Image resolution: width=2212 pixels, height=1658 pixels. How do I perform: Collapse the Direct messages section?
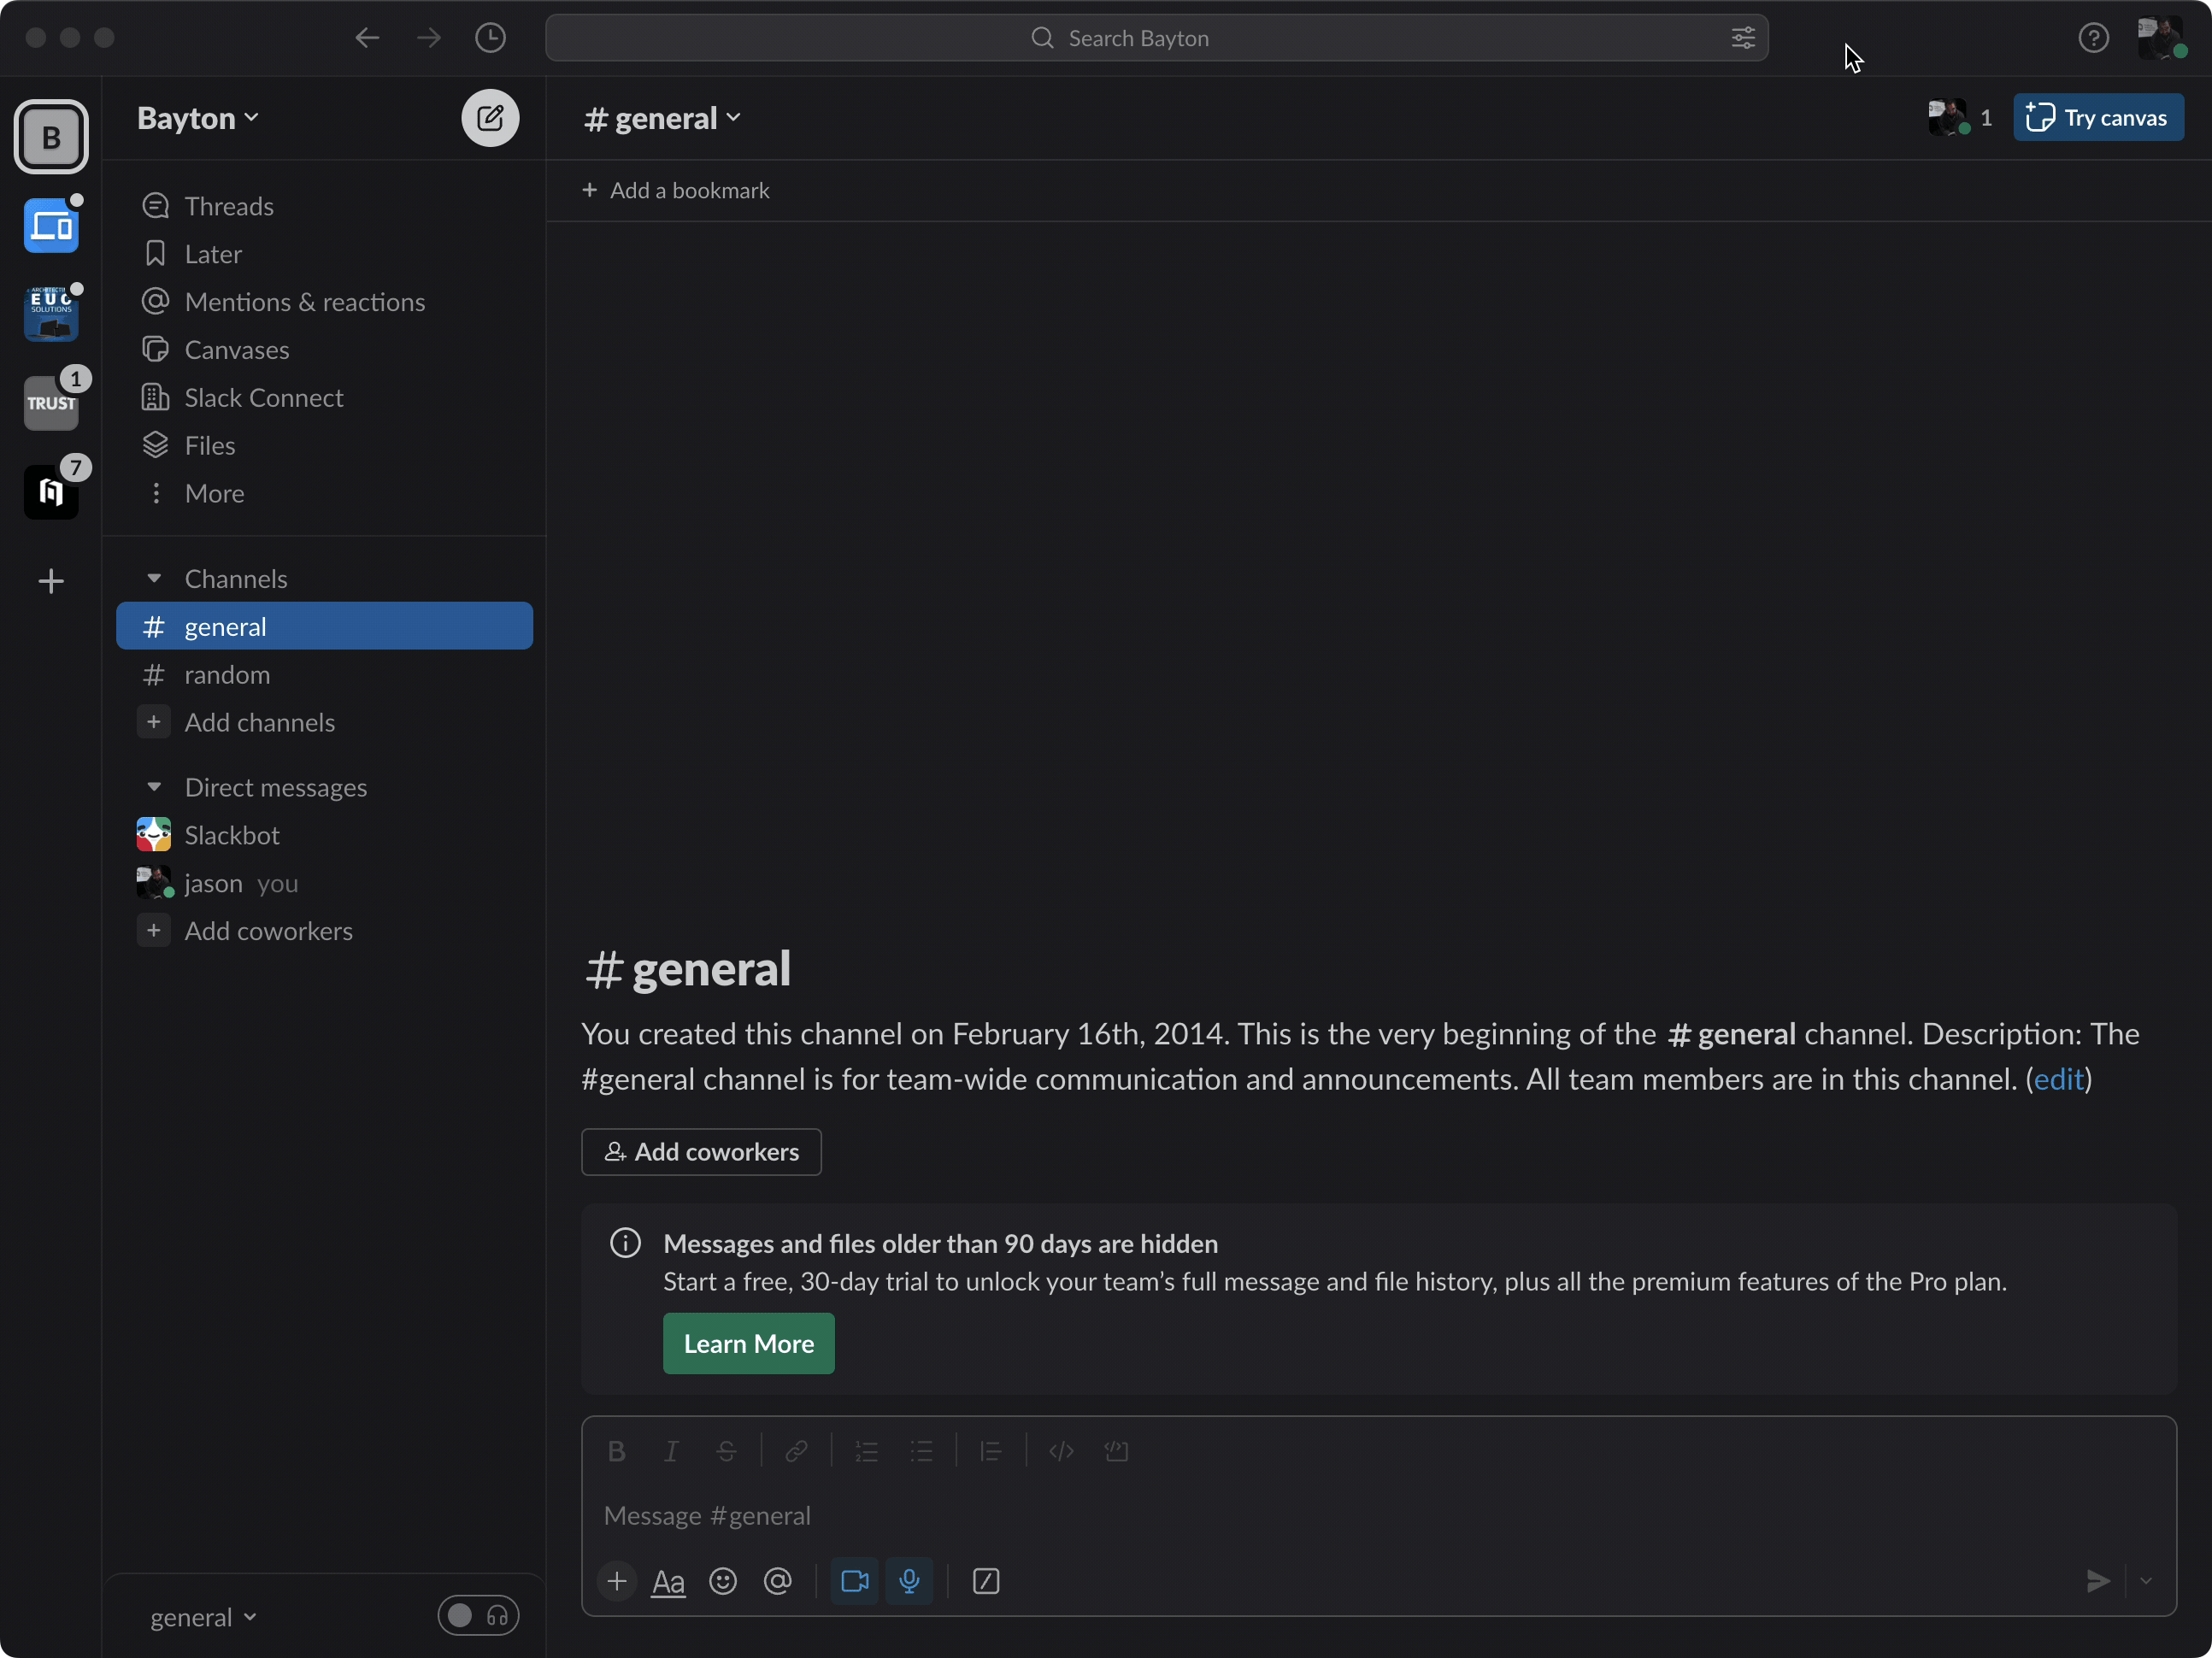coord(155,787)
